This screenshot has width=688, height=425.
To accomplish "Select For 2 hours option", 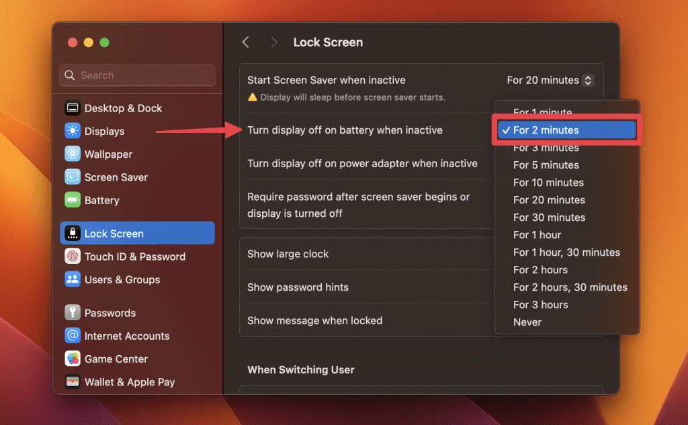I will (x=540, y=270).
